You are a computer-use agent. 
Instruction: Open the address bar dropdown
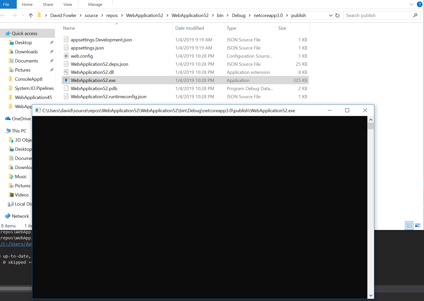[x=331, y=15]
